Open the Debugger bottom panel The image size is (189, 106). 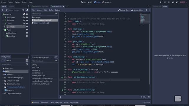[45, 102]
